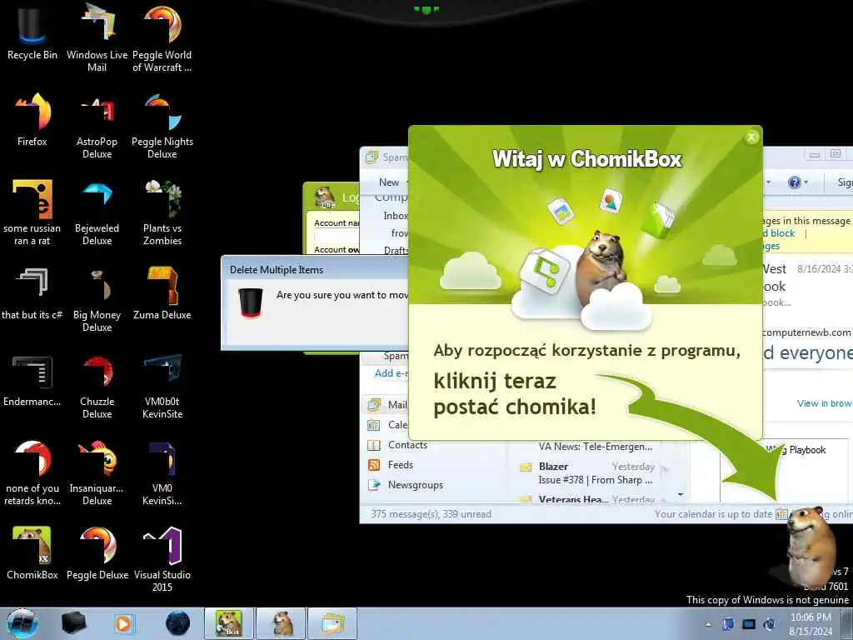Click the Add e-mail account link

392,372
